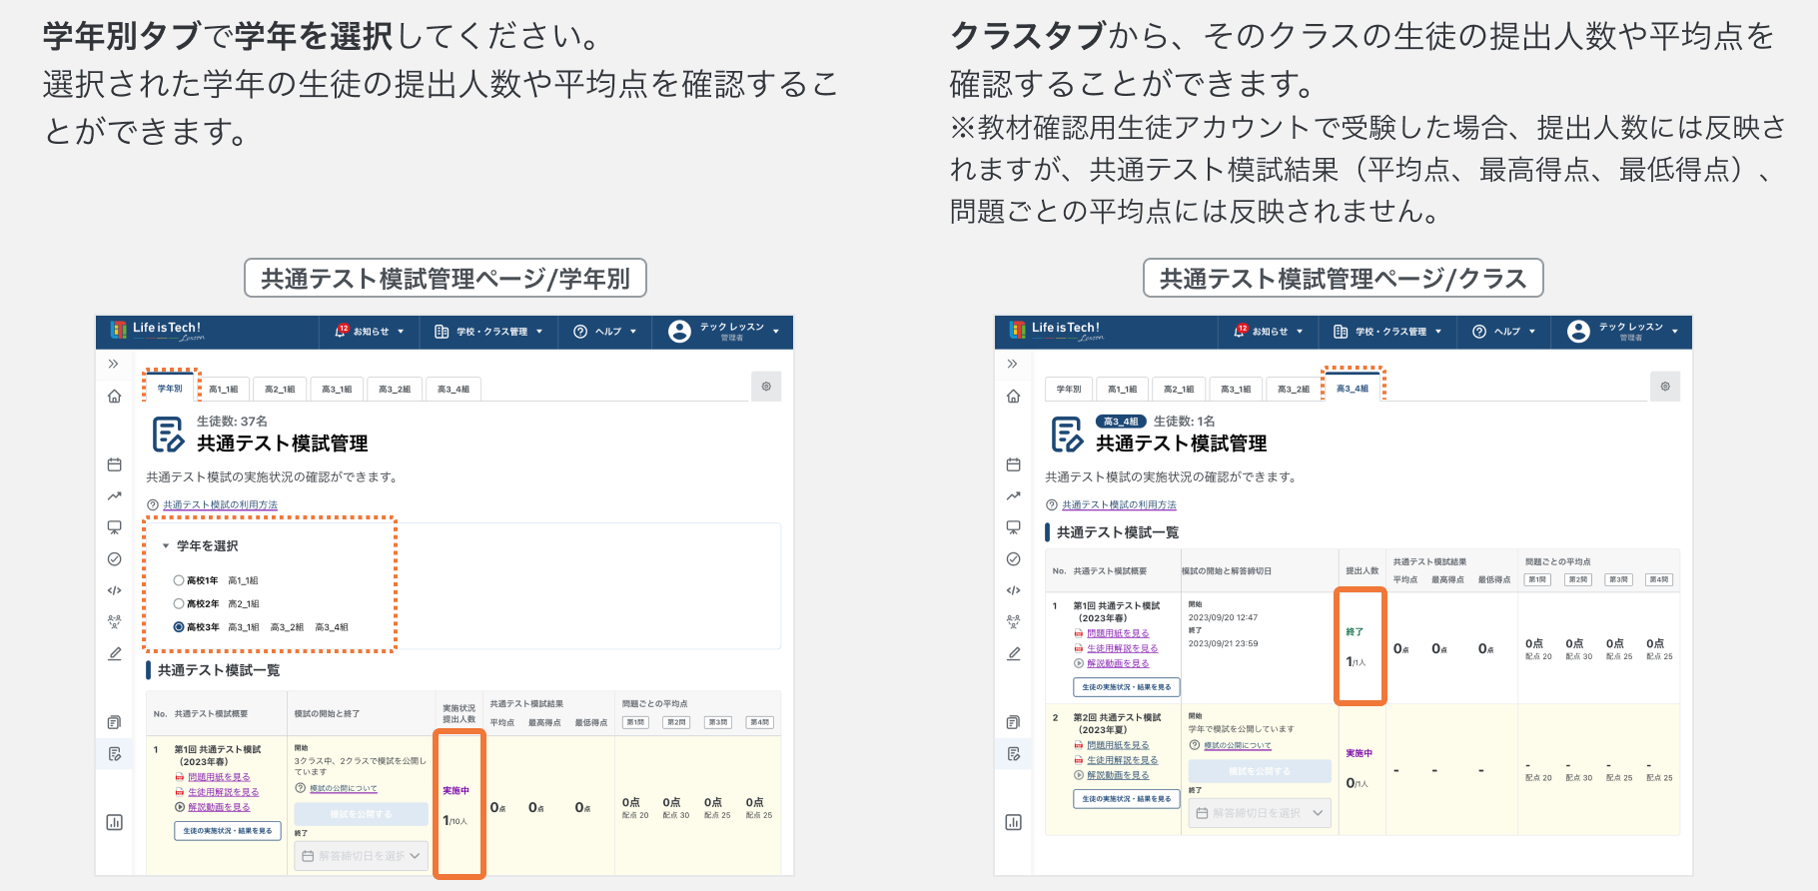The height and width of the screenshot is (891, 1818).
Task: Switch to the 高1_1組 tab in the left screenshot
Action: pos(224,390)
